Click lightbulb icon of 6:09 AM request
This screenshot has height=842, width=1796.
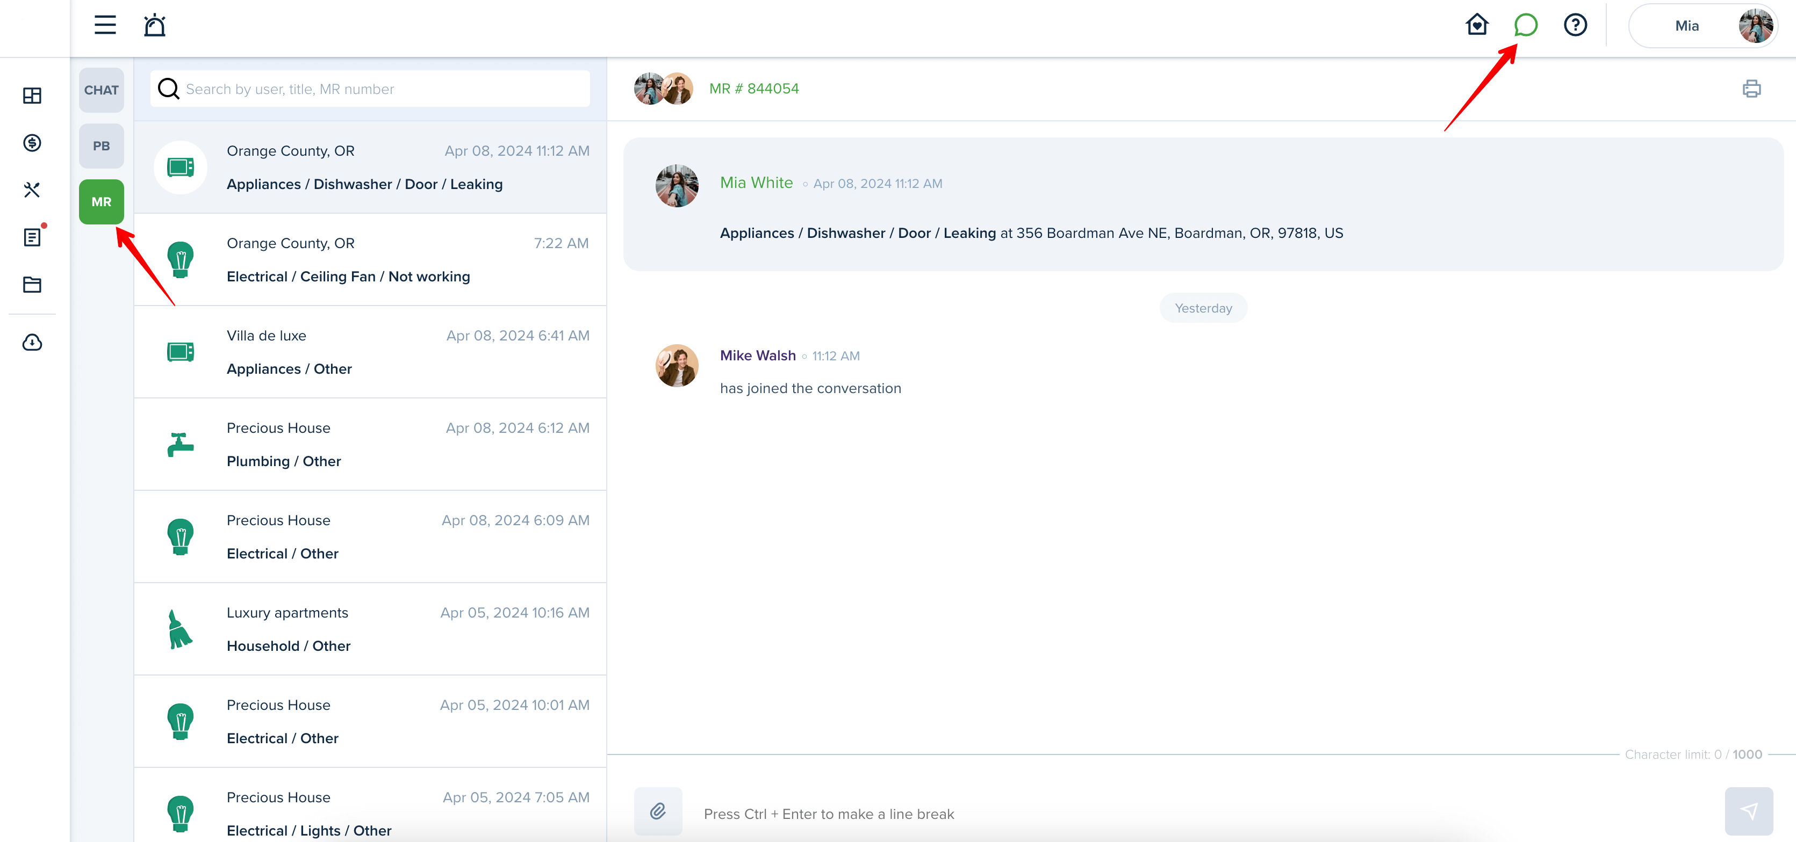(181, 537)
